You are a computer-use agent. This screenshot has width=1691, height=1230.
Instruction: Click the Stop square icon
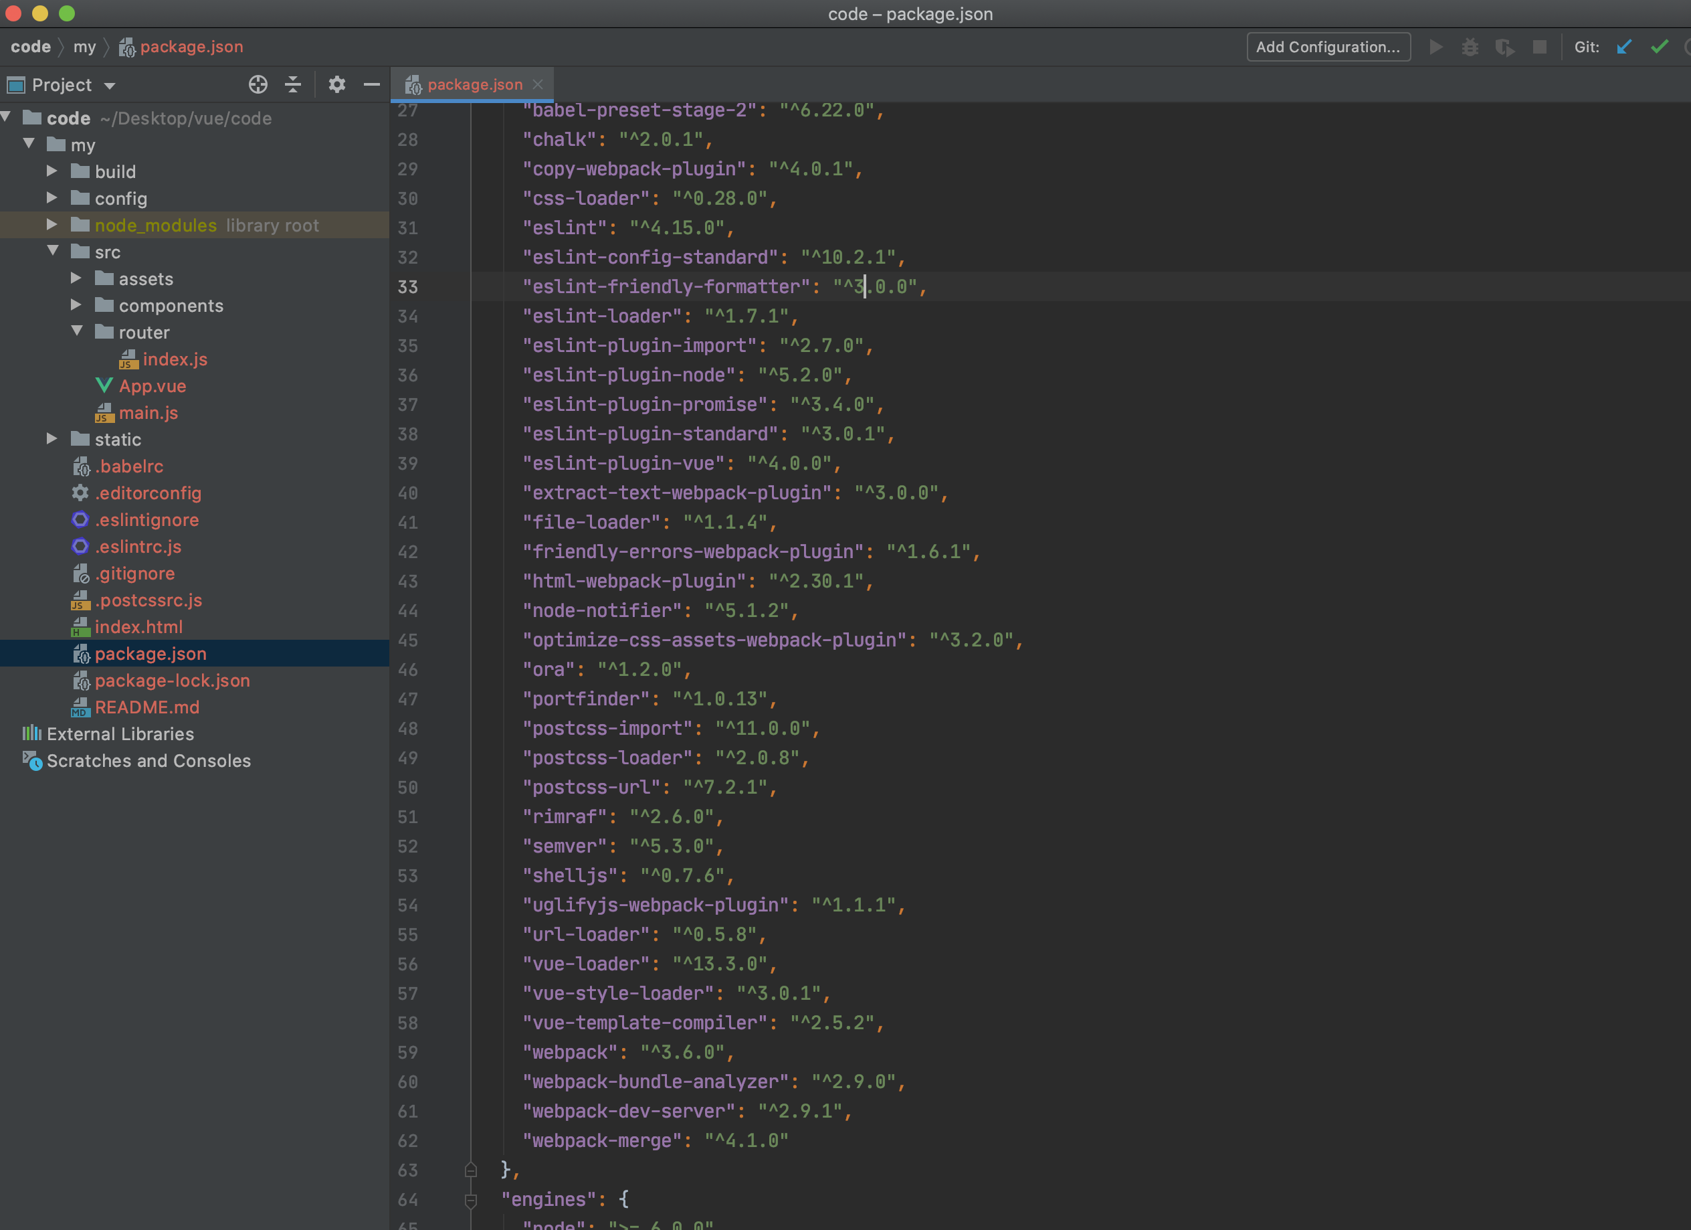coord(1540,47)
